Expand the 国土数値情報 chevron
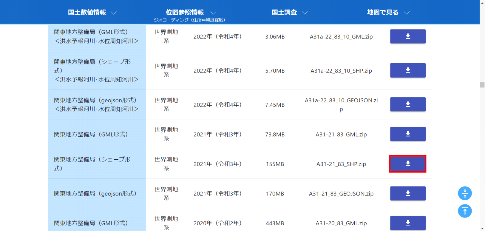485x231 pixels. click(x=114, y=13)
